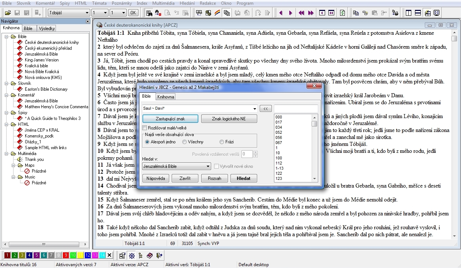Click the copy pages toolbar icon
Viewport: 461px width, 268px height.
click(356, 13)
